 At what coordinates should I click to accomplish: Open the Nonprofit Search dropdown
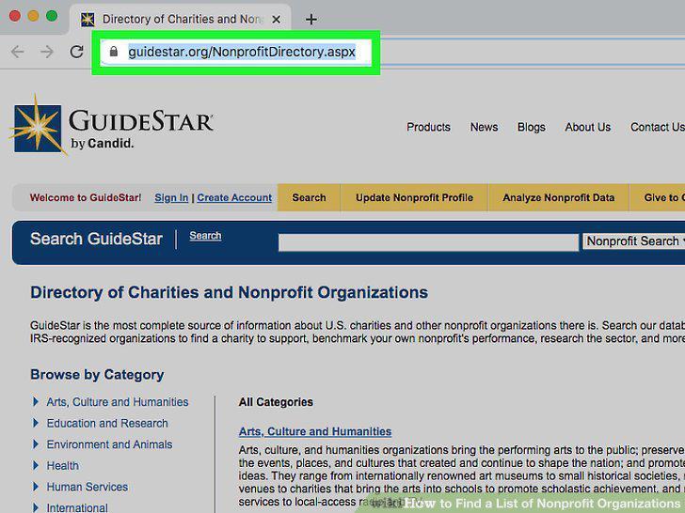[x=633, y=241]
